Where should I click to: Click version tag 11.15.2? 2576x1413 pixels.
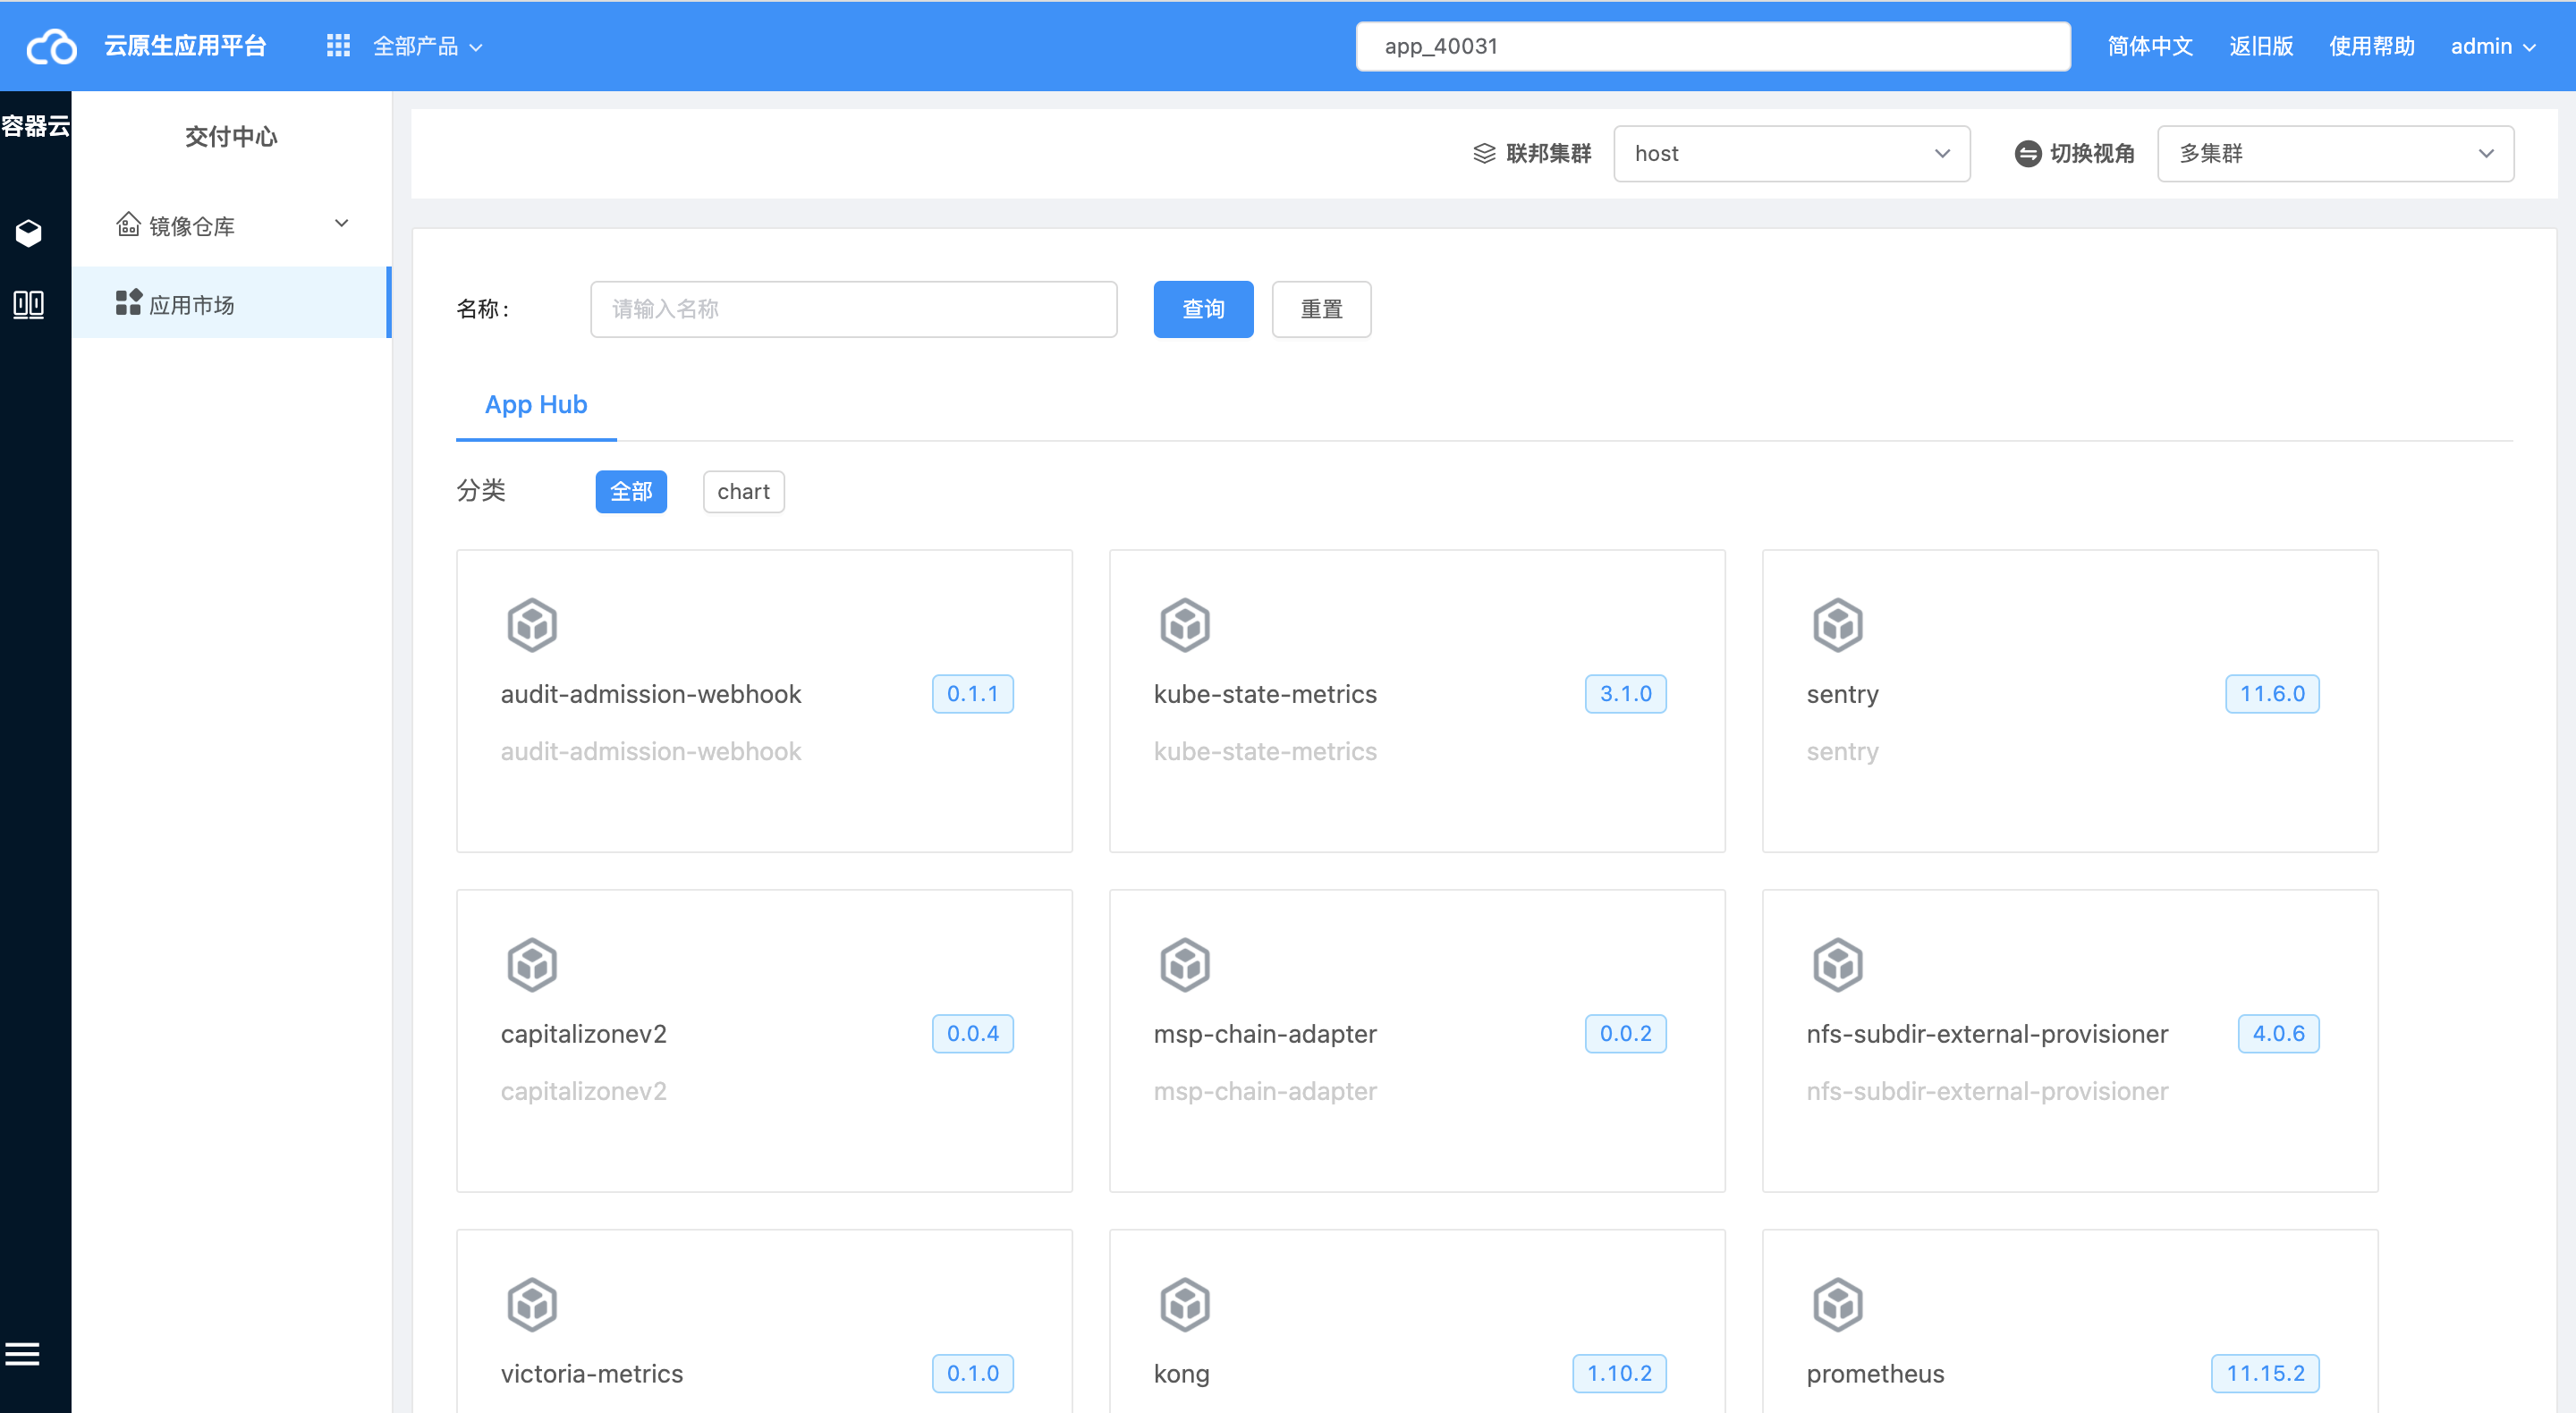tap(2265, 1374)
